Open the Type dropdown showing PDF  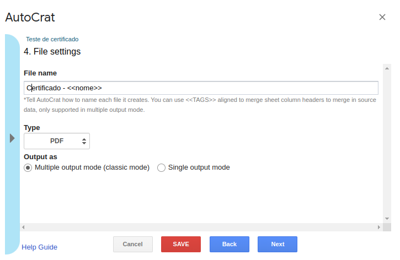[x=57, y=141]
